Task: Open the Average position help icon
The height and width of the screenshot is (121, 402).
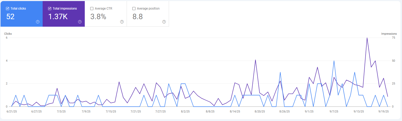Action: (x=164, y=22)
